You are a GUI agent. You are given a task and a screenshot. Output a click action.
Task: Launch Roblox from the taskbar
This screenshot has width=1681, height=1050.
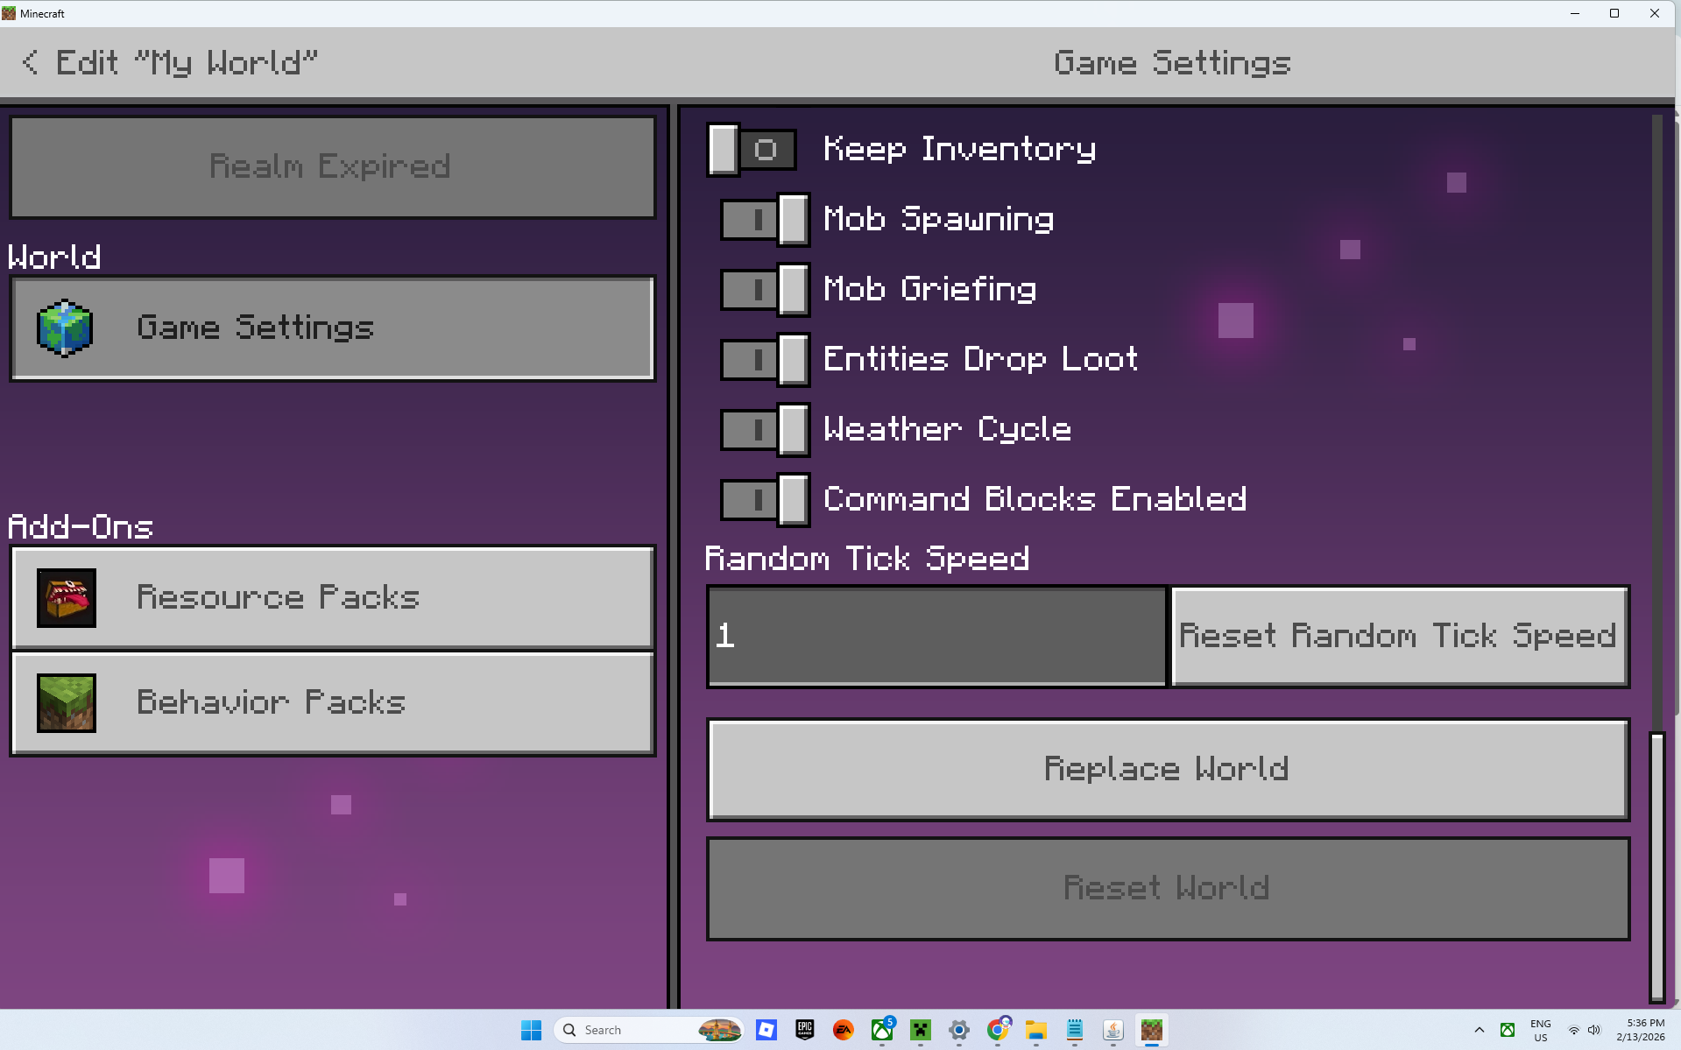coord(766,1030)
